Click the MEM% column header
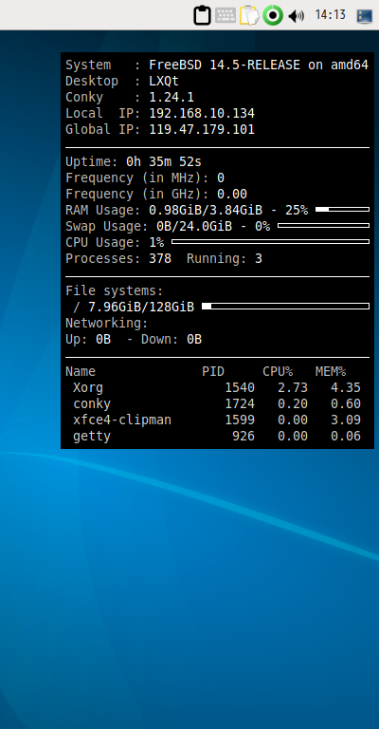This screenshot has height=729, width=379. (331, 371)
